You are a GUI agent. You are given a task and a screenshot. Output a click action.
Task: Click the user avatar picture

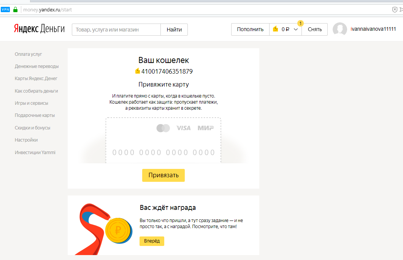point(340,29)
